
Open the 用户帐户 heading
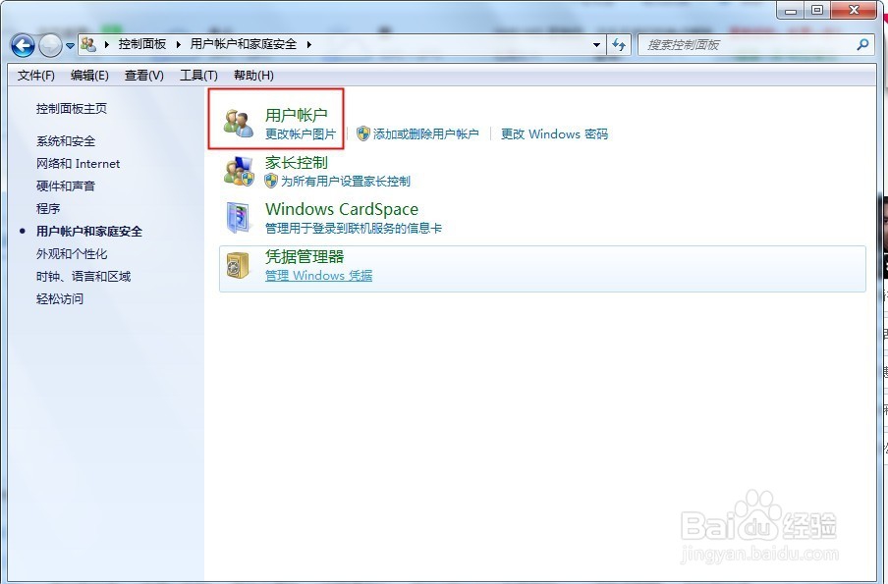(297, 115)
